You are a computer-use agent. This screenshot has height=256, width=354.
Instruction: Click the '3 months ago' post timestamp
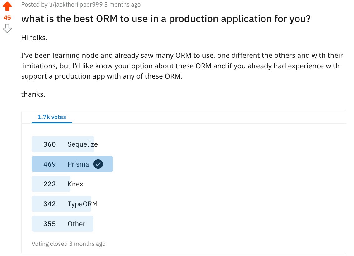(122, 4)
